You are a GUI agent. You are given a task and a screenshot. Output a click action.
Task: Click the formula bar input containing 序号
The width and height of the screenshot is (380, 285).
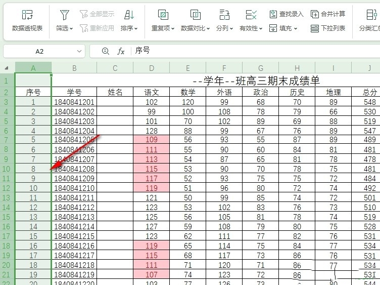256,51
